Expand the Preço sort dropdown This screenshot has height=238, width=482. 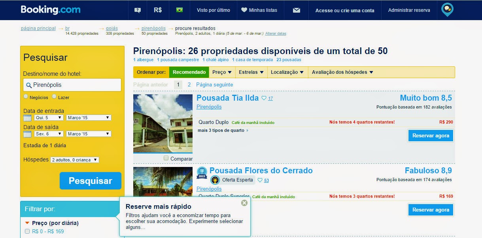221,72
